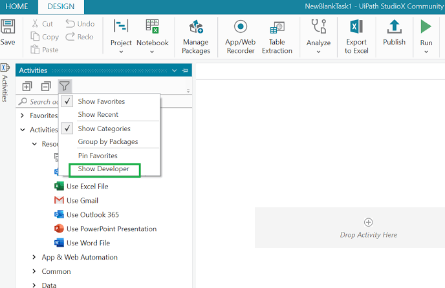
Task: Open Manage Packages
Action: tap(196, 37)
